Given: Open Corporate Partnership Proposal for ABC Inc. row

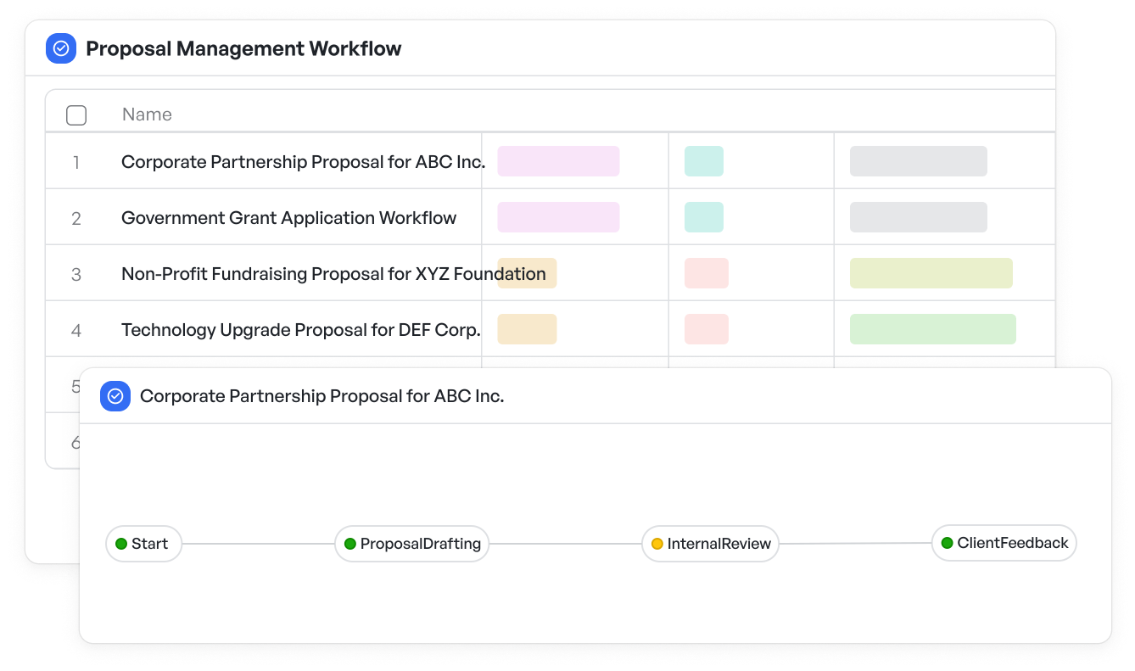Looking at the screenshot, I should tap(303, 161).
